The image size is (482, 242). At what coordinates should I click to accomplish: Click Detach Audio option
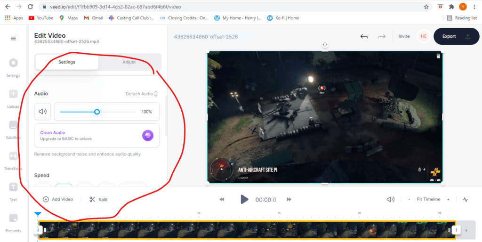click(x=141, y=94)
